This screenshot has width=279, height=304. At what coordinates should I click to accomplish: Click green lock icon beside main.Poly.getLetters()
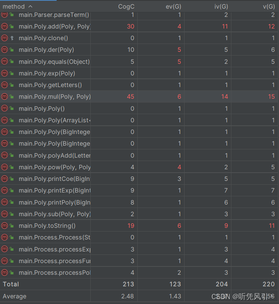12,85
